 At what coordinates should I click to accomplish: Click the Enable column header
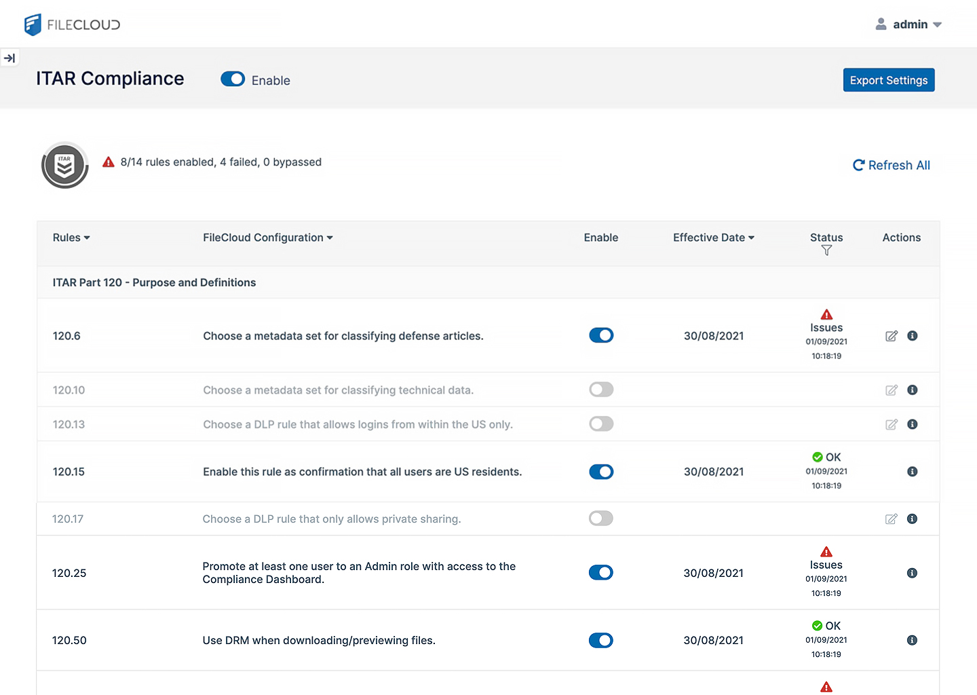point(601,238)
